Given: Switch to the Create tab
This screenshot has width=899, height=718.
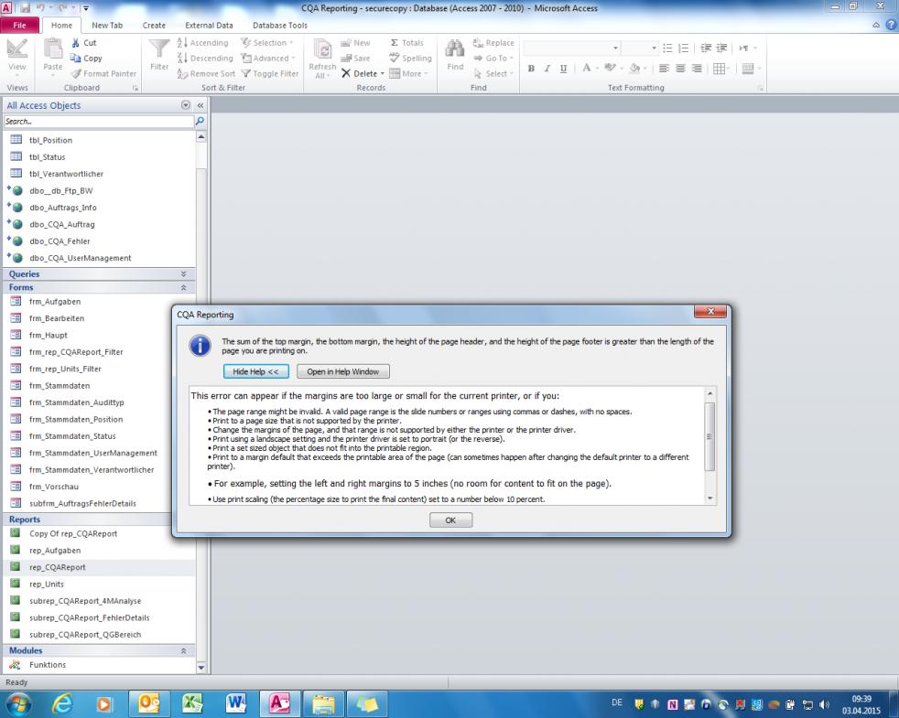Looking at the screenshot, I should pyautogui.click(x=154, y=26).
